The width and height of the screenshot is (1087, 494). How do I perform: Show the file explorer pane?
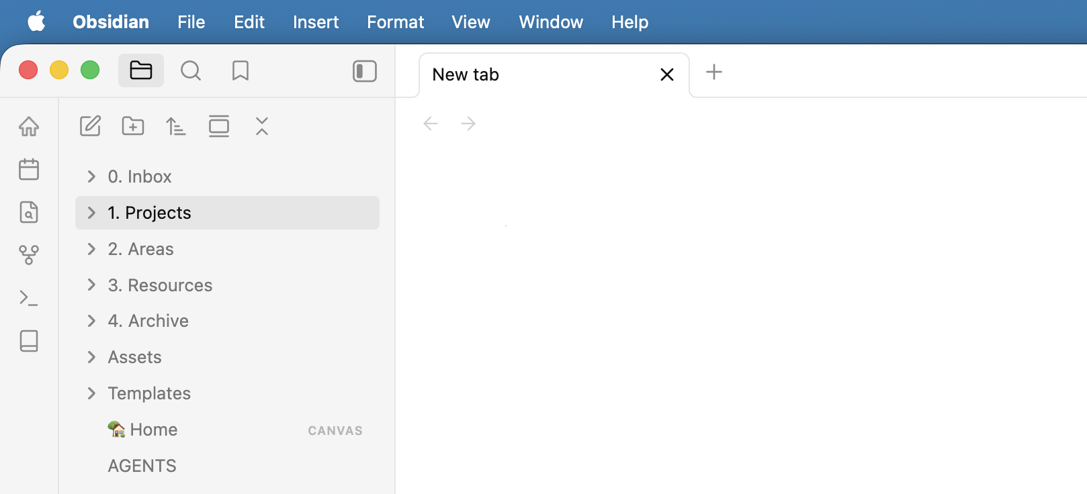coord(141,70)
